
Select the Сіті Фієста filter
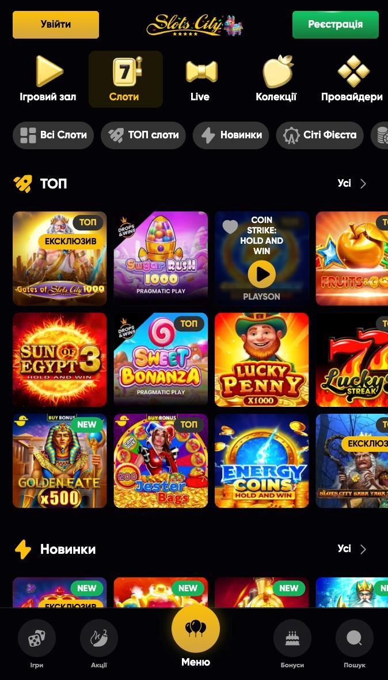[x=320, y=135]
